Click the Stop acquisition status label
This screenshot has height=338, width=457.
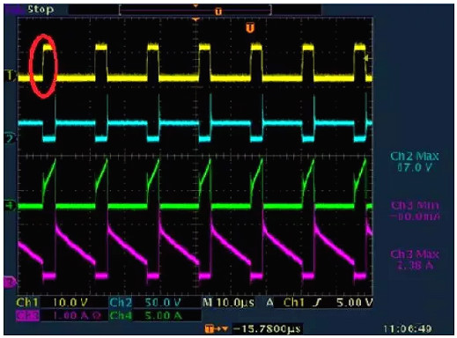point(41,10)
